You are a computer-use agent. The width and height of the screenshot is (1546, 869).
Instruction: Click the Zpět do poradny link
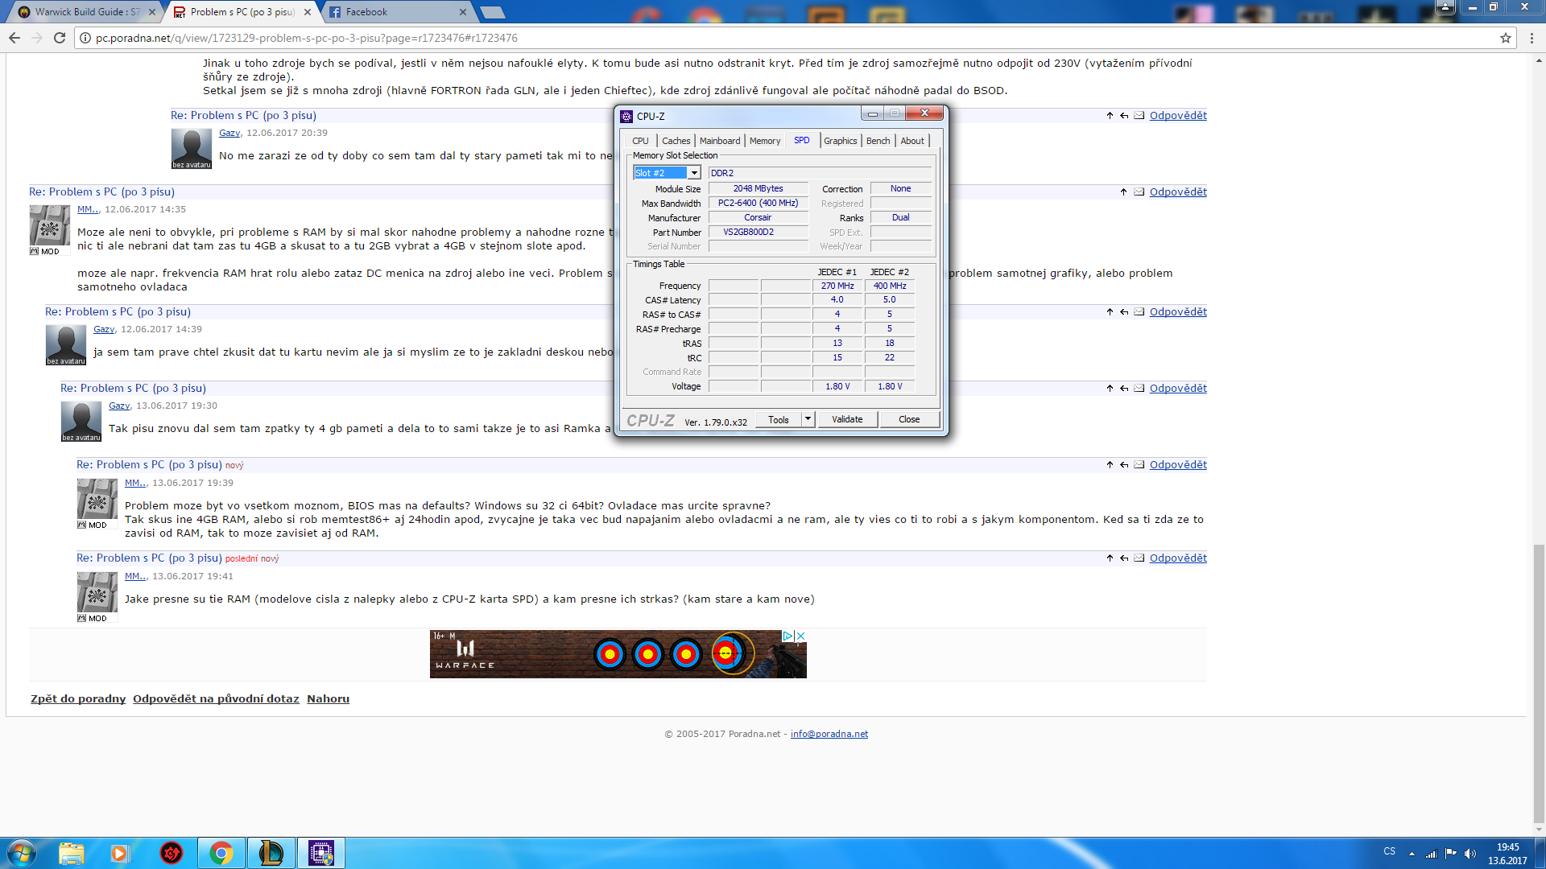click(78, 698)
